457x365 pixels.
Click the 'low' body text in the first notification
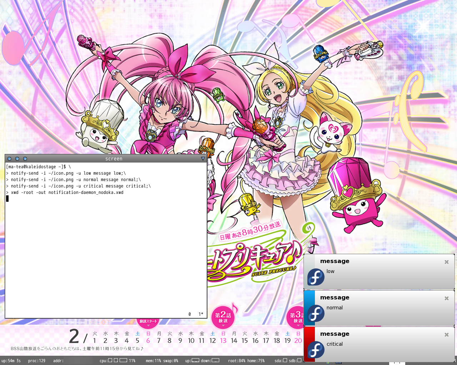click(330, 271)
